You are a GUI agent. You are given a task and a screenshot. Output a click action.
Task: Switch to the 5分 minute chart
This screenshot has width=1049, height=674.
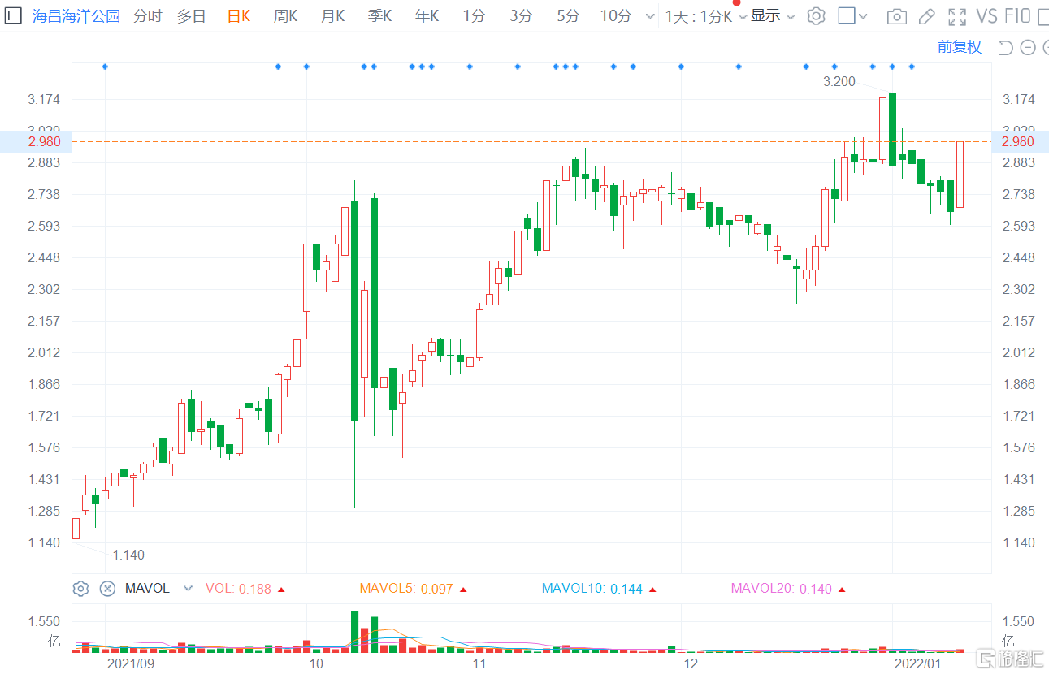click(x=569, y=16)
